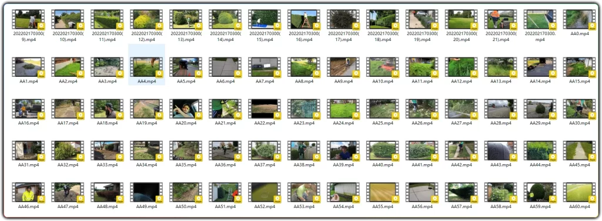Select the AA30.mp4 video file icon
Image resolution: width=602 pixels, height=221 pixels.
point(579,109)
